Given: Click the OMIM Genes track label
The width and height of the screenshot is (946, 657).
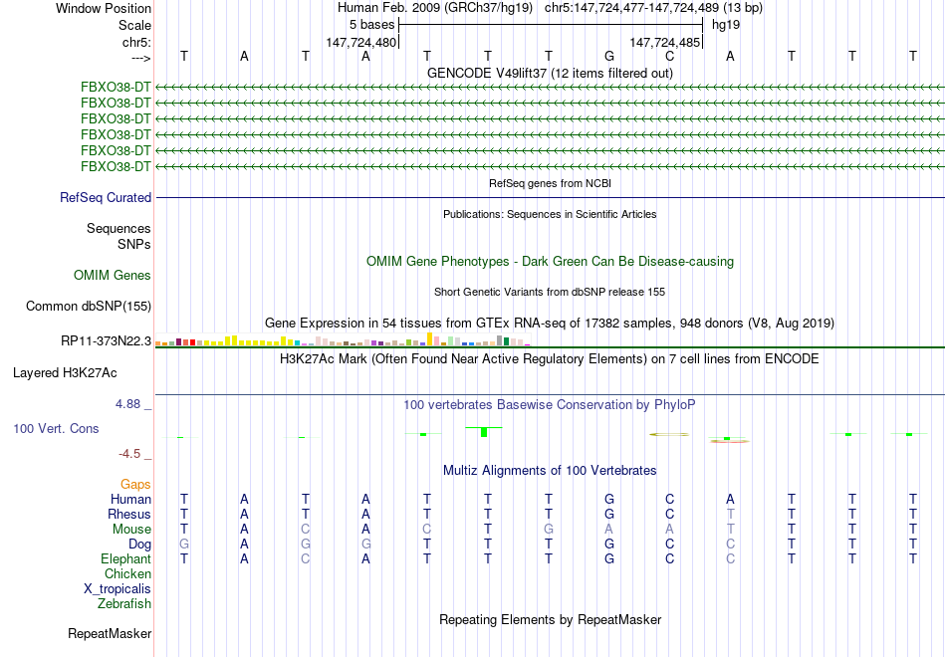Looking at the screenshot, I should tap(113, 275).
